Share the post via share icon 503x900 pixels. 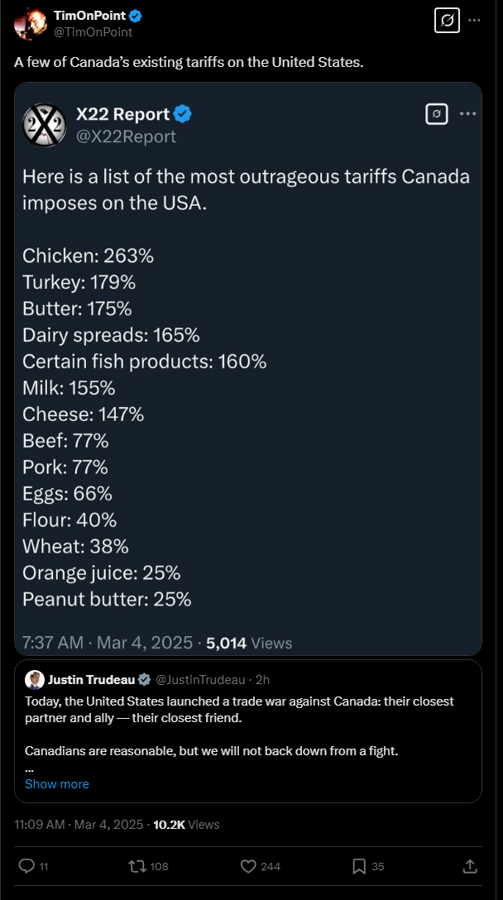coord(470,866)
